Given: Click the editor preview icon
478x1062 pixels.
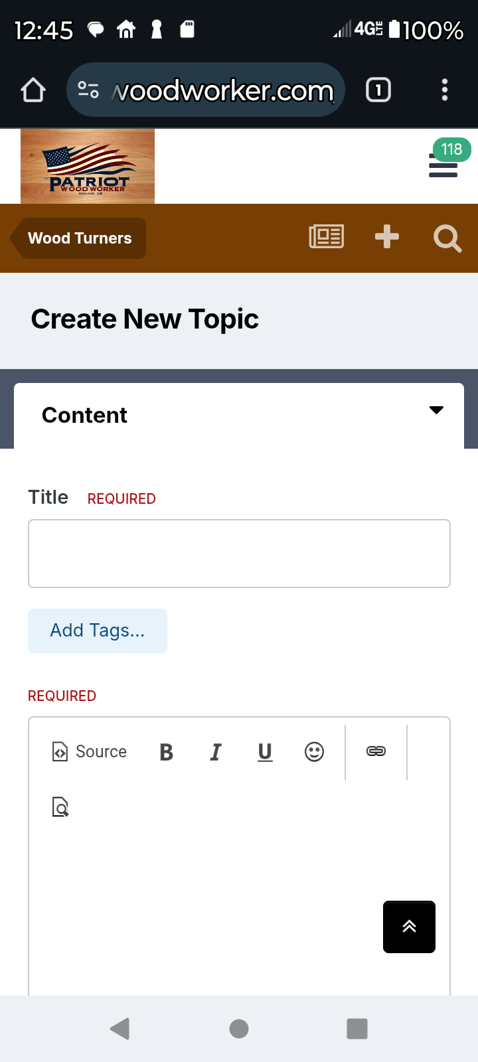Looking at the screenshot, I should point(60,807).
